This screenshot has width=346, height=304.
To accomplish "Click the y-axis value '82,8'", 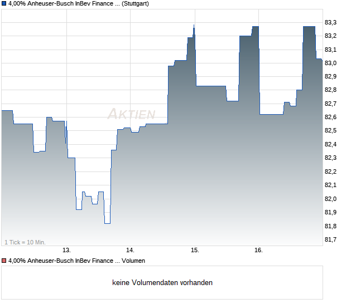I will [330, 90].
